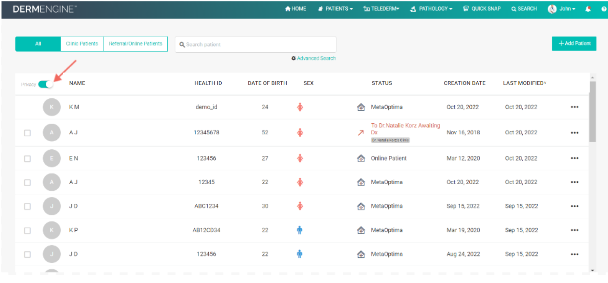Click the Quick Snap icon in navbar
The width and height of the screenshot is (608, 283).
point(466,9)
